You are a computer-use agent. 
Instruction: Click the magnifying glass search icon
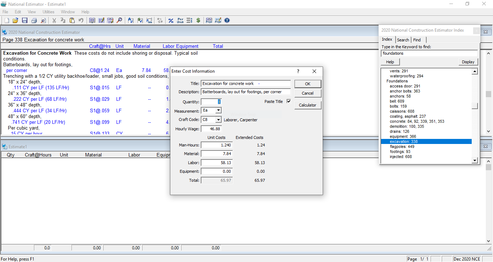[x=119, y=21]
